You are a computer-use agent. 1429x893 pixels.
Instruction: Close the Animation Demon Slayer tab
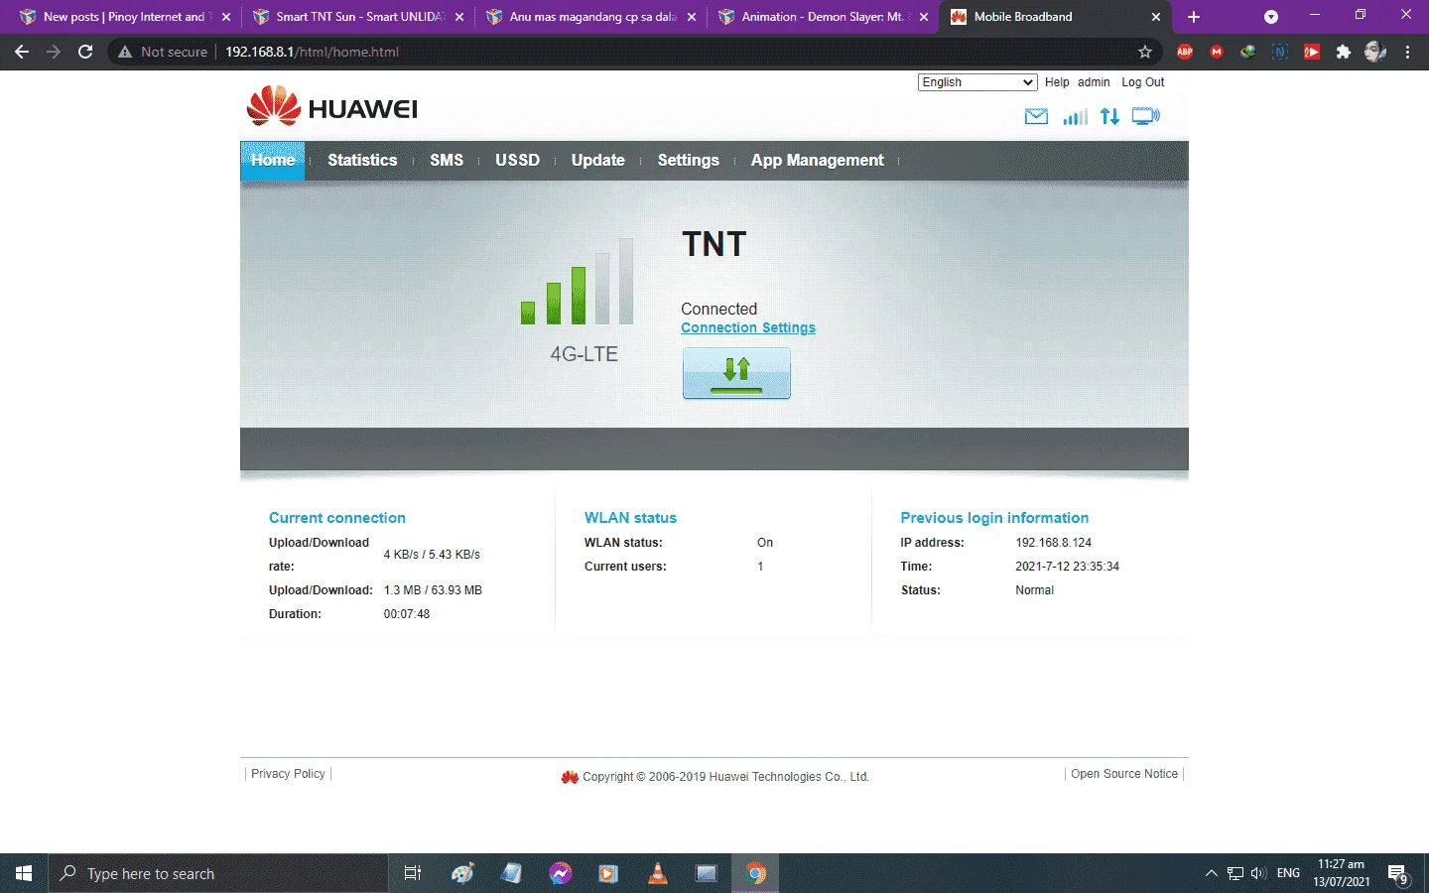924,17
